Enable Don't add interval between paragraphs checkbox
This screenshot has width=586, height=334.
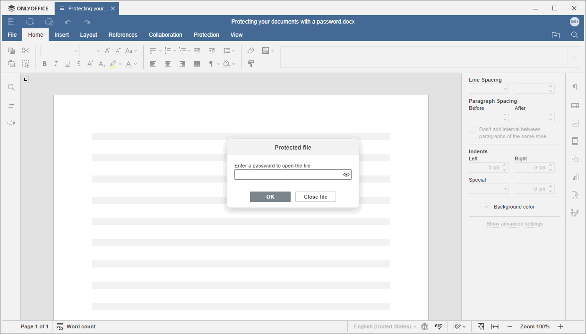click(472, 129)
